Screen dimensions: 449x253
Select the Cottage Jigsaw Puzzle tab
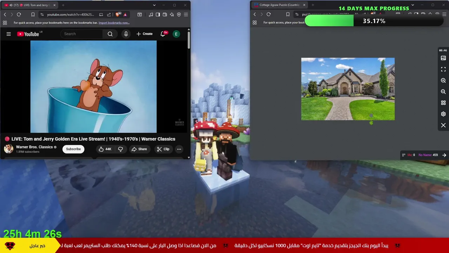click(x=280, y=5)
